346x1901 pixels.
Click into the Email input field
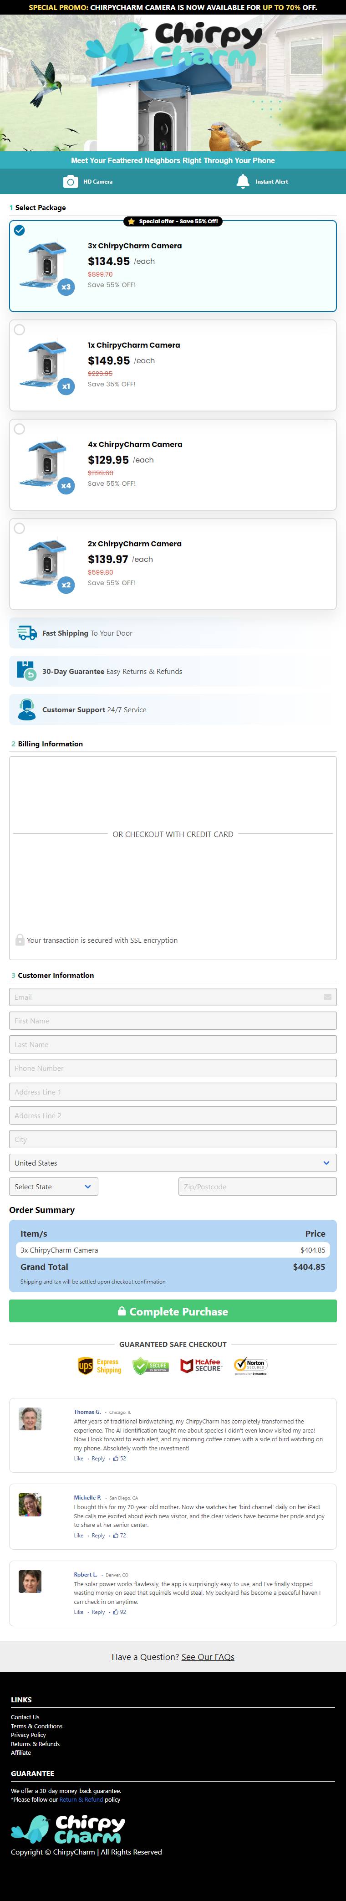coord(173,997)
